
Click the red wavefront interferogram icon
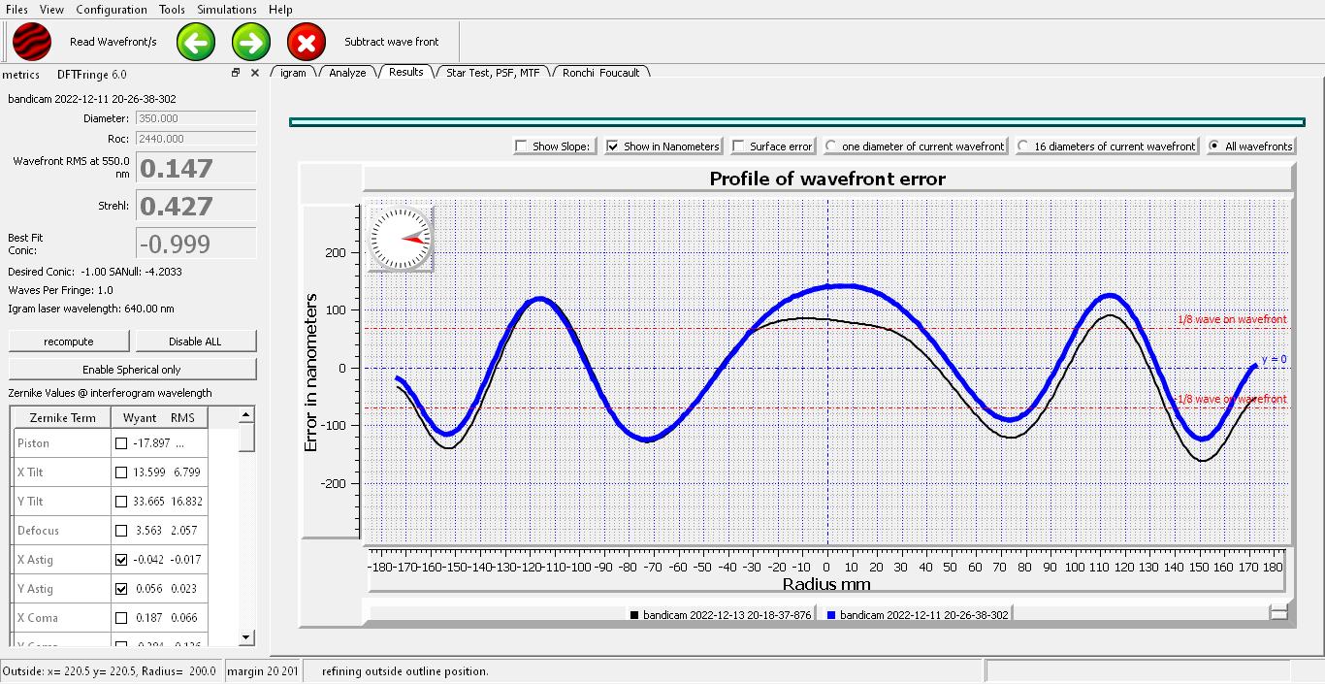32,43
